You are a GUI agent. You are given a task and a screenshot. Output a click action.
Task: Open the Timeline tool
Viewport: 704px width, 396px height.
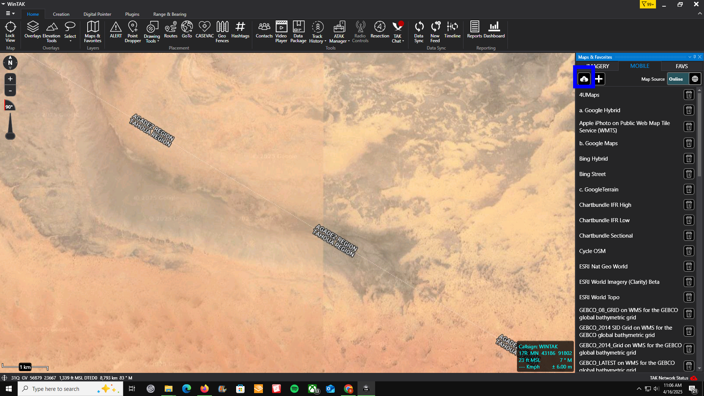452,30
